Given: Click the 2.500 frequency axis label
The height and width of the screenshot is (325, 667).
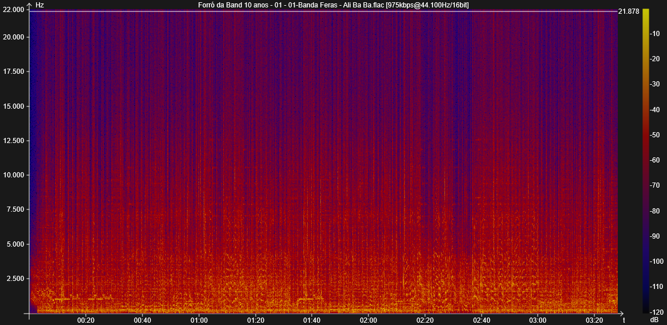Looking at the screenshot, I should tap(15, 279).
